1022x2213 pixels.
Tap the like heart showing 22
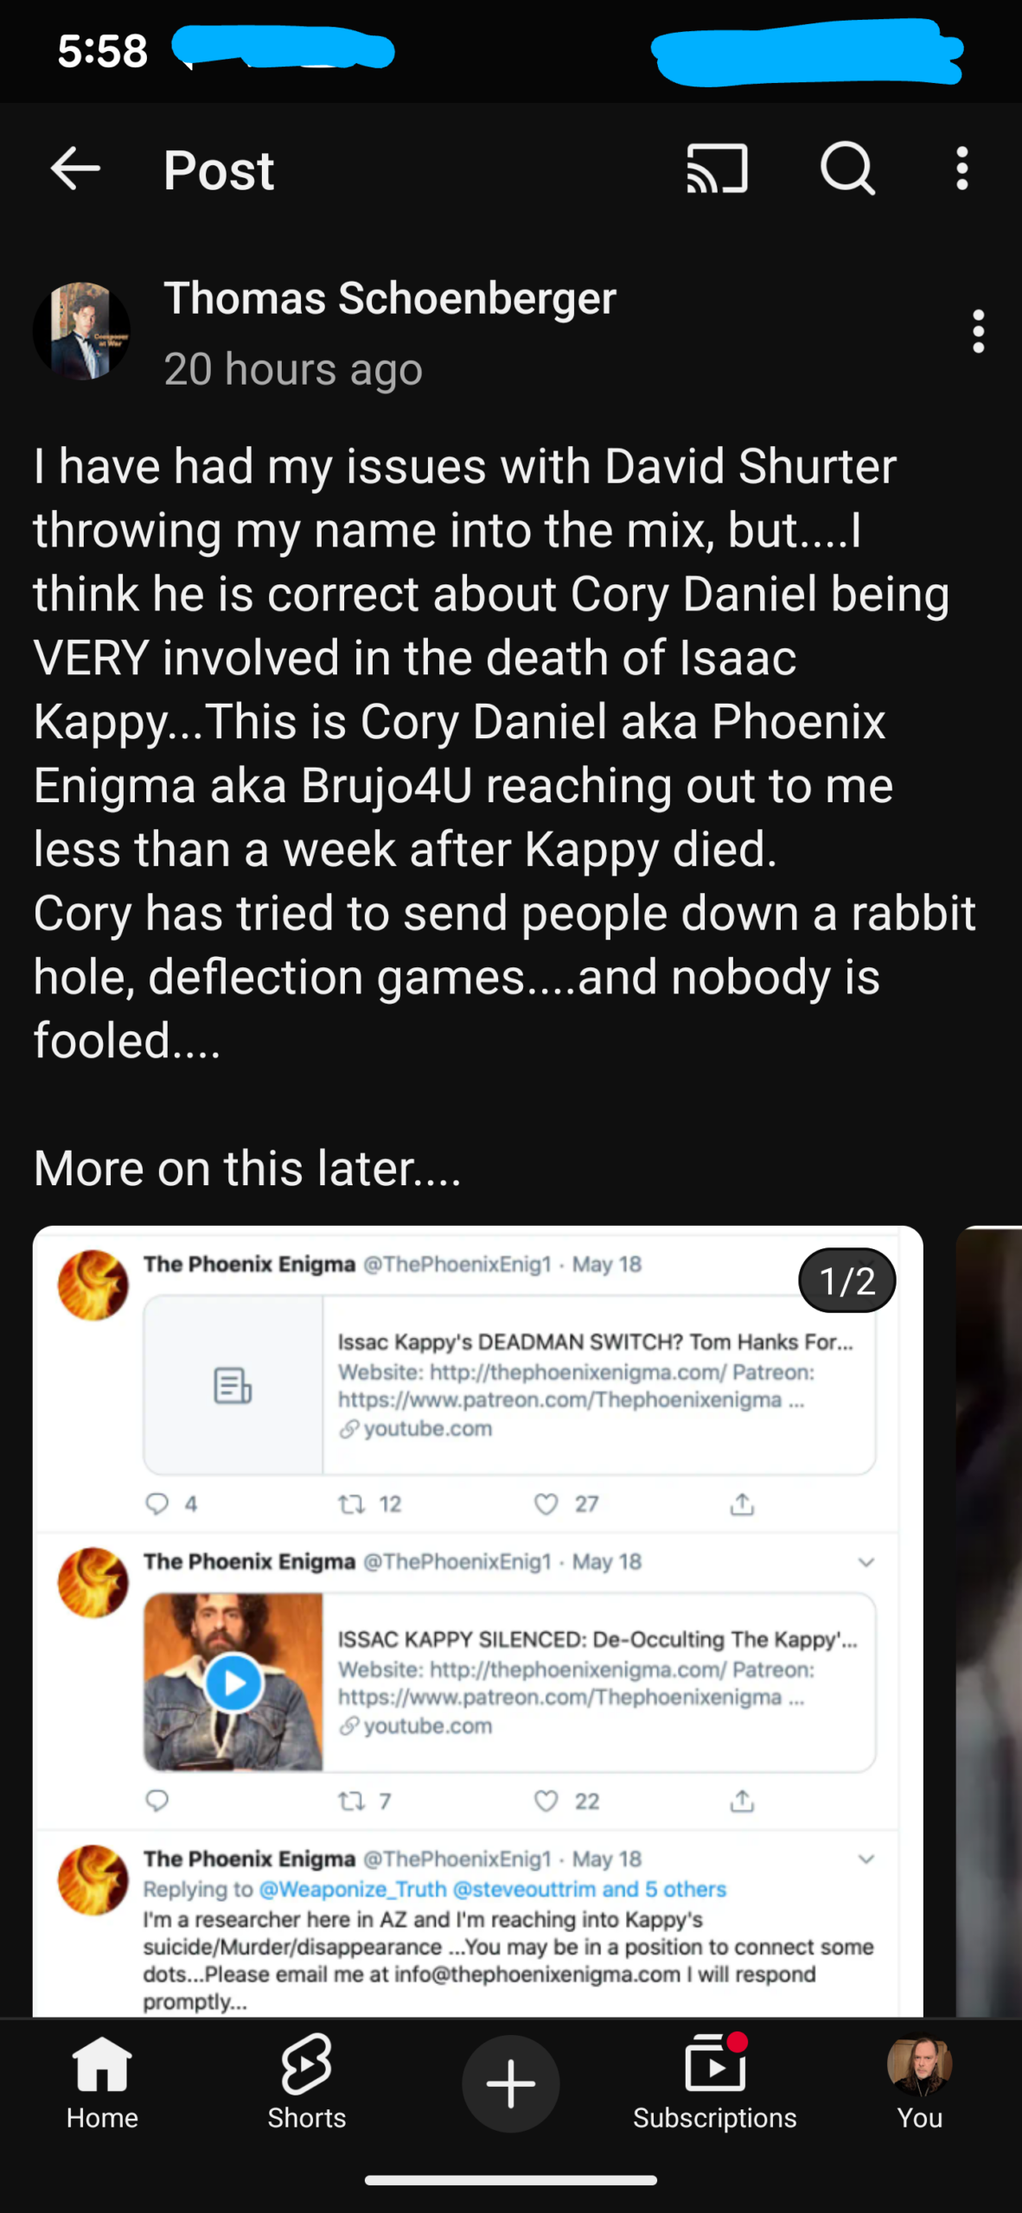point(546,1802)
